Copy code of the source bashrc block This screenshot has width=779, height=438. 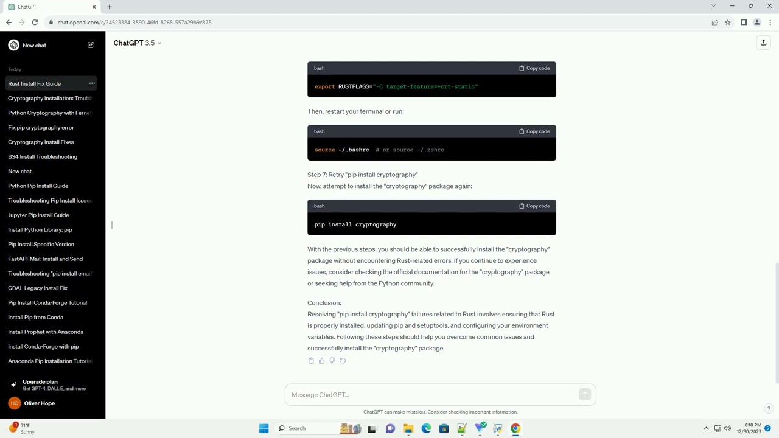coord(534,131)
